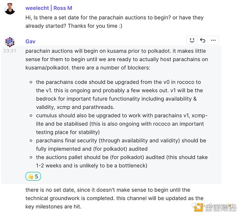The width and height of the screenshot is (241, 216).
Task: Select the reaction count number 5
Action: (37, 177)
